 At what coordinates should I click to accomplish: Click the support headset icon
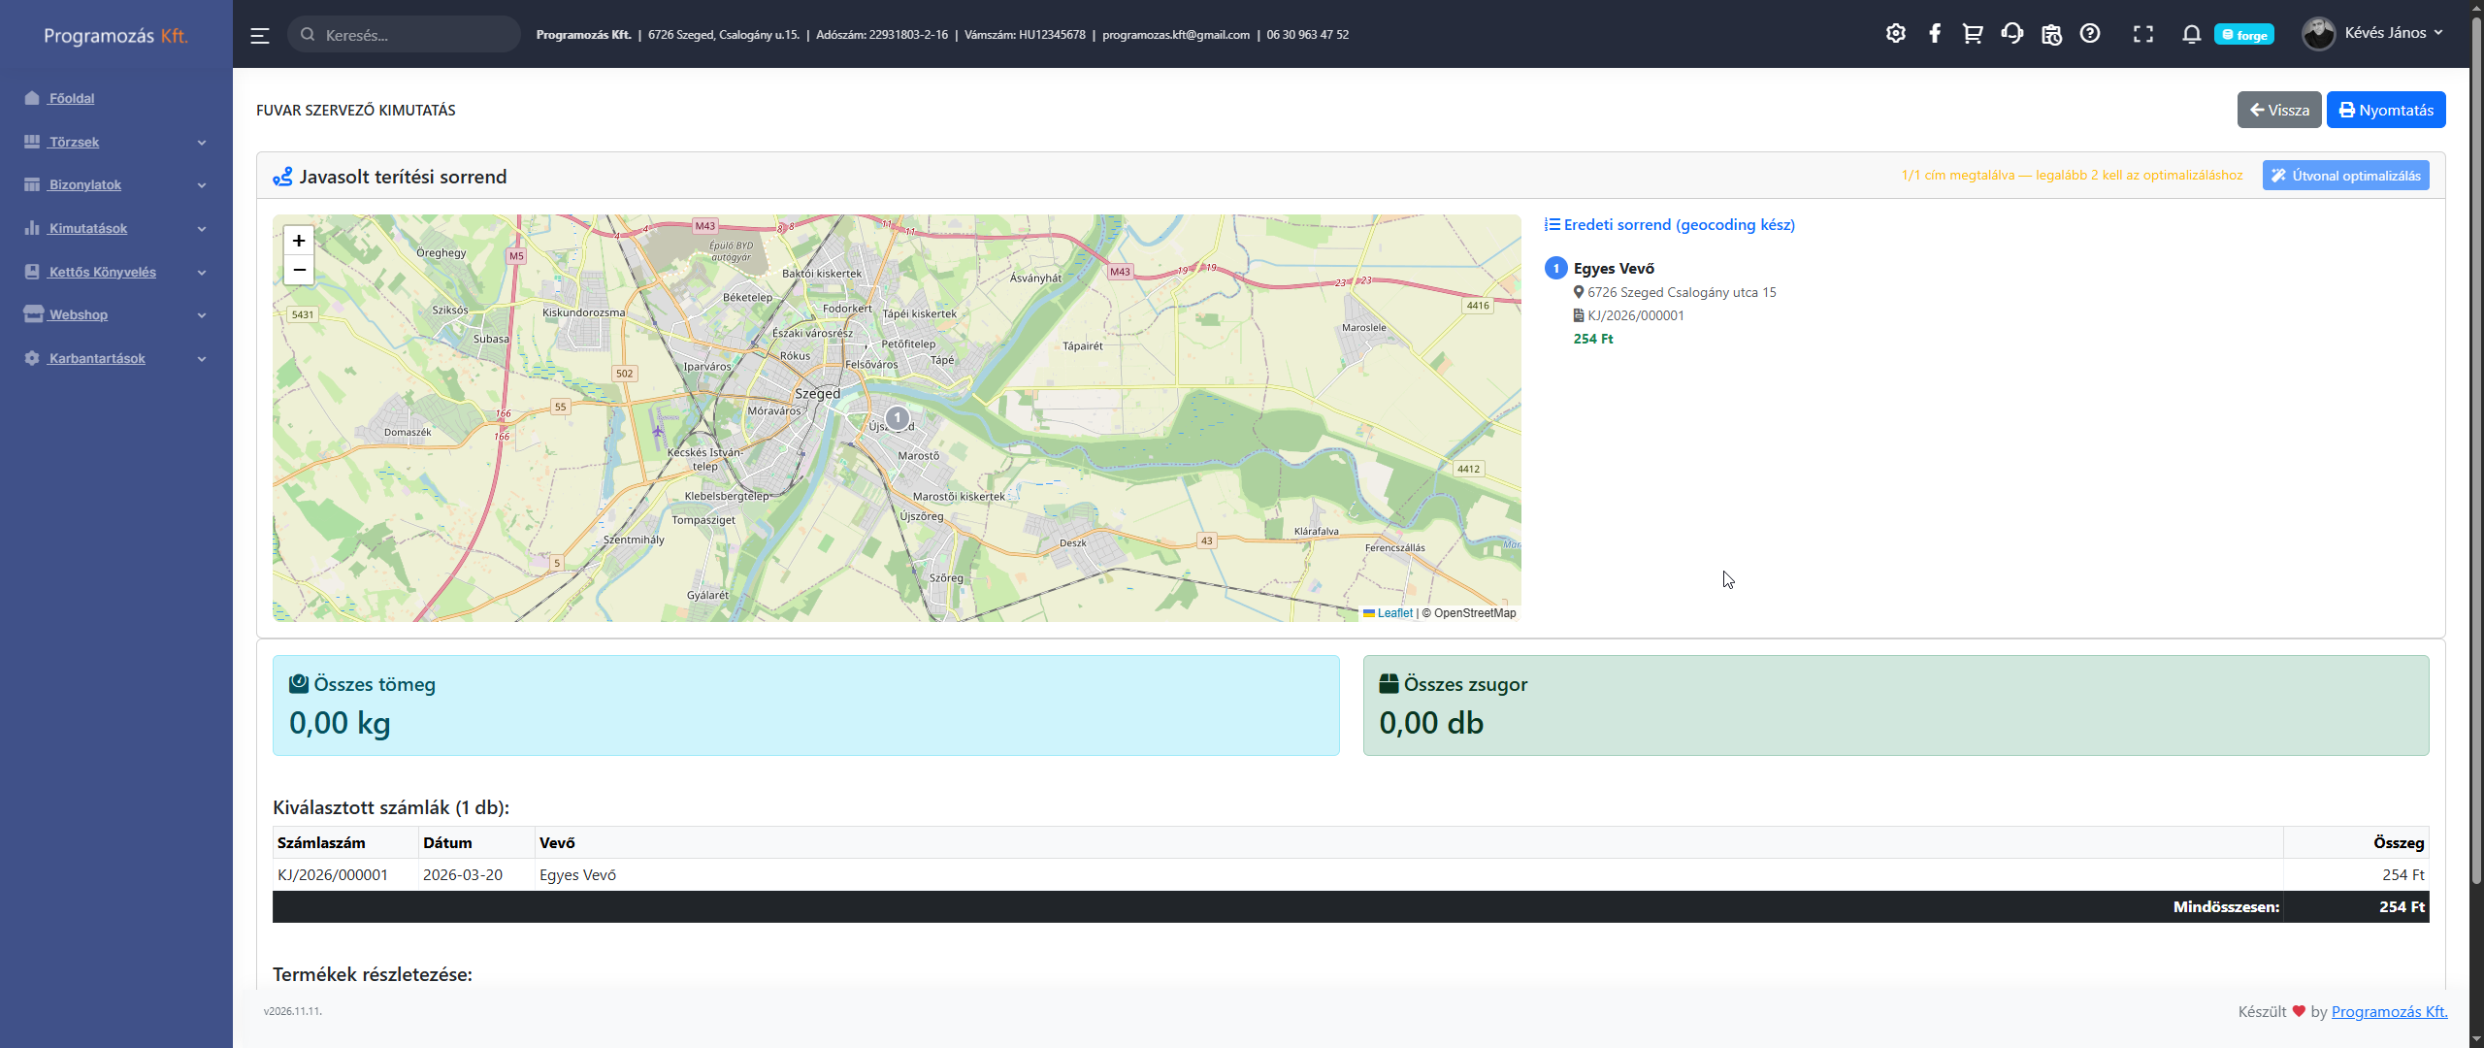(2011, 34)
